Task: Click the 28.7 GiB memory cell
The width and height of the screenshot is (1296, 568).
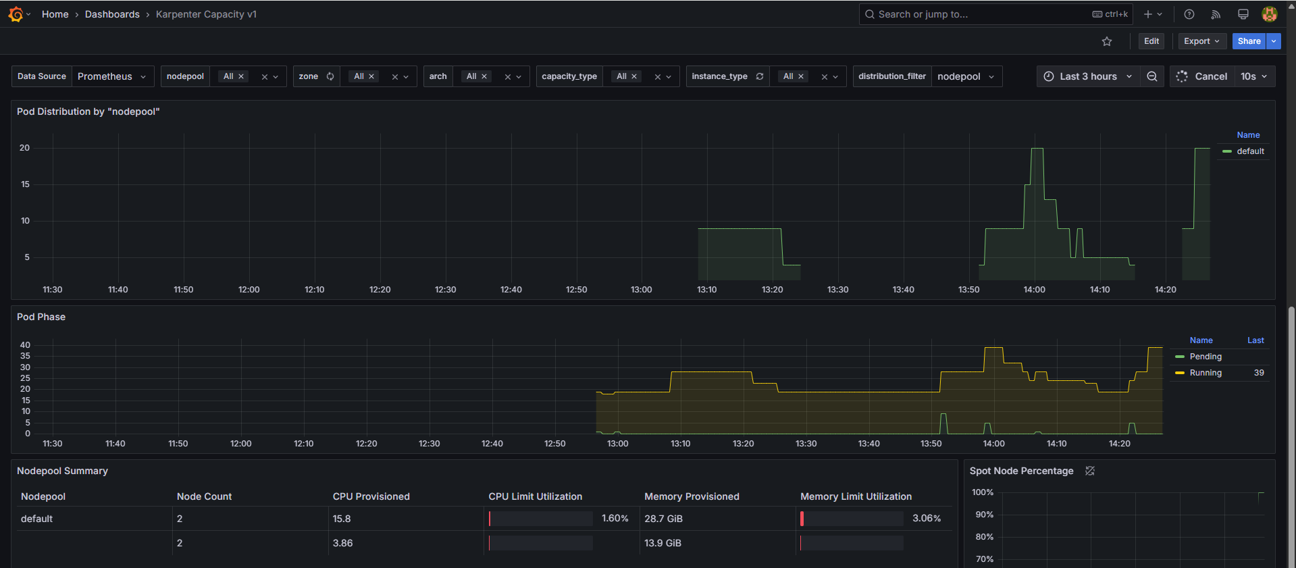Action: 718,519
